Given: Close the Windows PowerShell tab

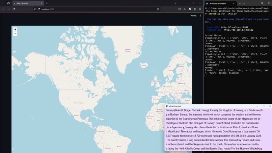Looking at the screenshot, I should 234,3.
